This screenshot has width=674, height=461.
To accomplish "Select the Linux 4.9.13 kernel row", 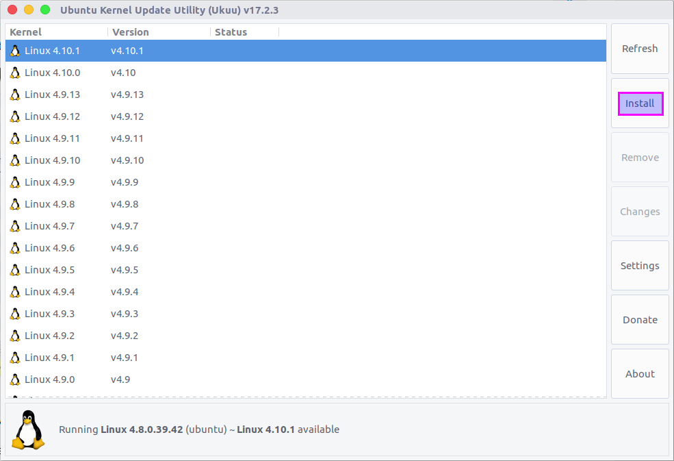I will click(306, 95).
